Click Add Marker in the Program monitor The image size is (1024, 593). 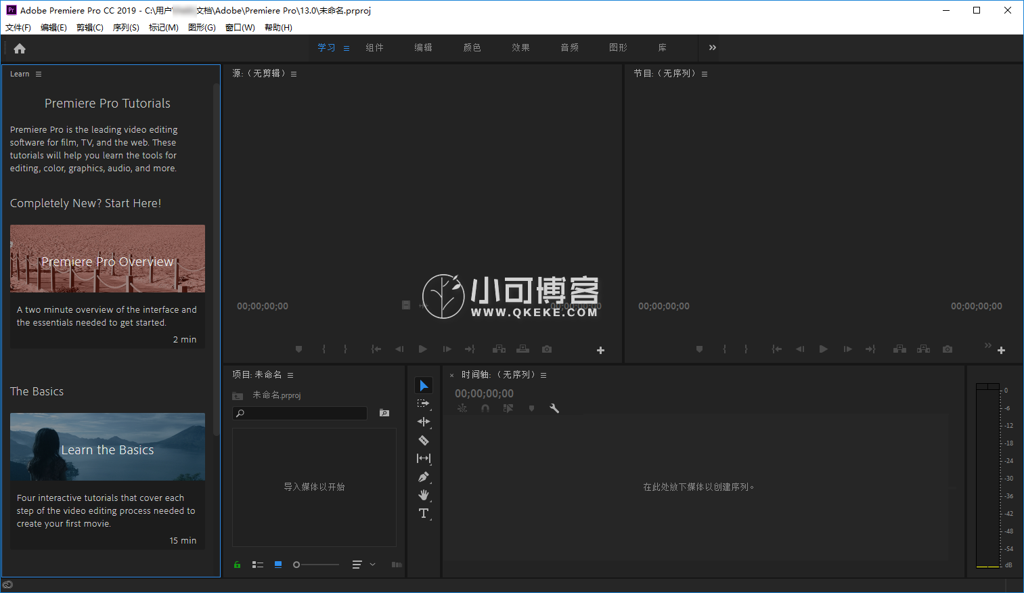[x=699, y=349]
